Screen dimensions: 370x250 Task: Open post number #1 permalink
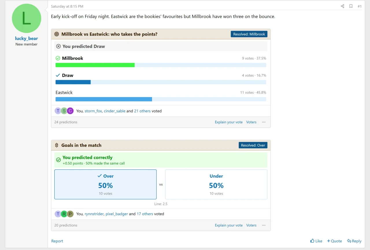click(x=360, y=6)
